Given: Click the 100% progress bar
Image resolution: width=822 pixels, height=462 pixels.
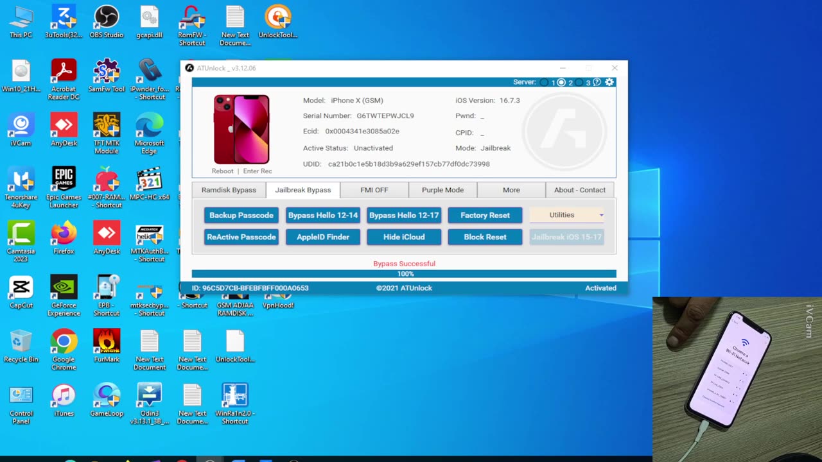Looking at the screenshot, I should (404, 274).
